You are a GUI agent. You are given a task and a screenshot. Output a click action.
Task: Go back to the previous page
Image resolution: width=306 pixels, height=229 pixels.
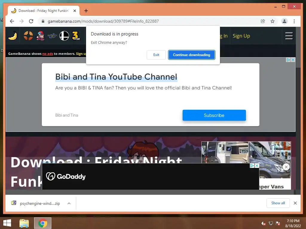(x=12, y=21)
